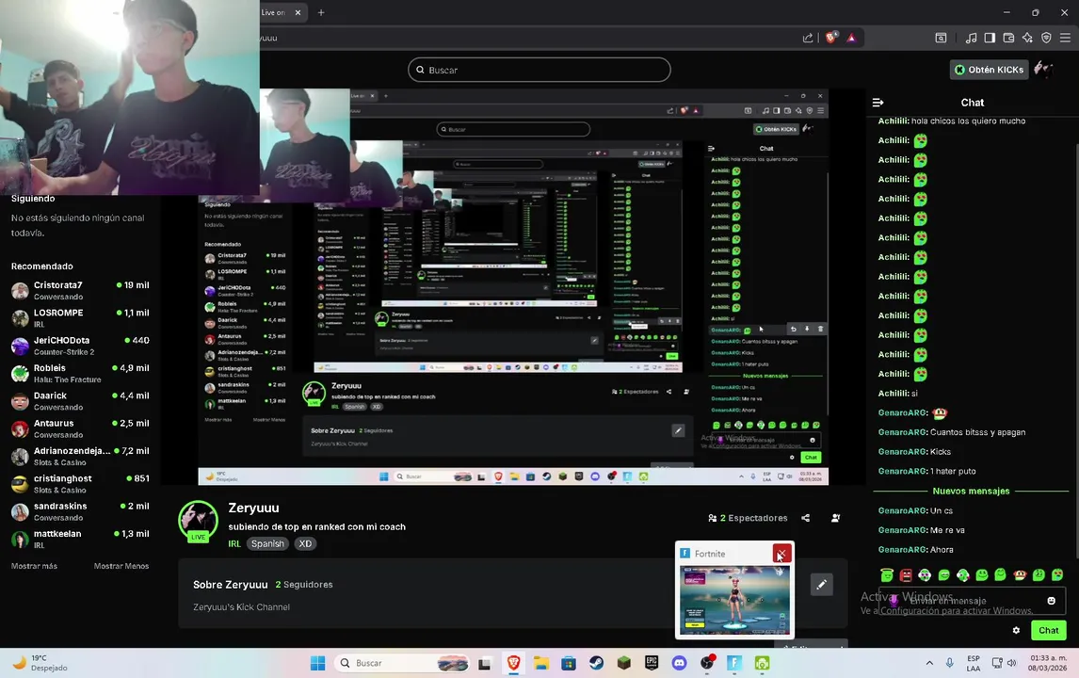
Task: Pick the mushroom-looking orange emote
Action: click(1019, 574)
